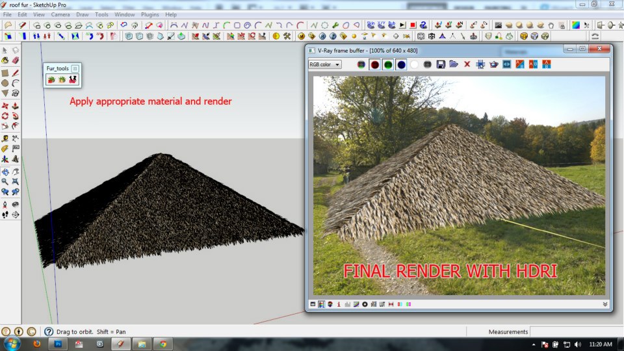This screenshot has height=351, width=624.
Task: Select the arrow Select tool in left toolbar
Action: [5, 51]
